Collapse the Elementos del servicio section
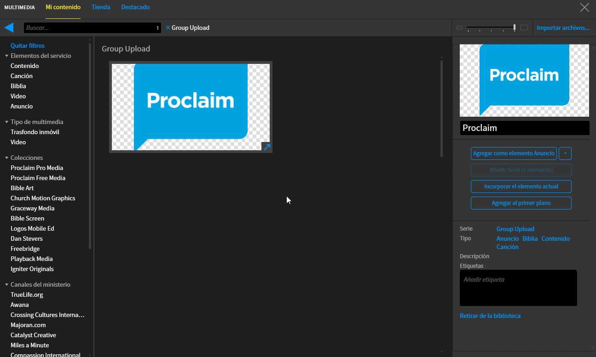 coord(7,56)
